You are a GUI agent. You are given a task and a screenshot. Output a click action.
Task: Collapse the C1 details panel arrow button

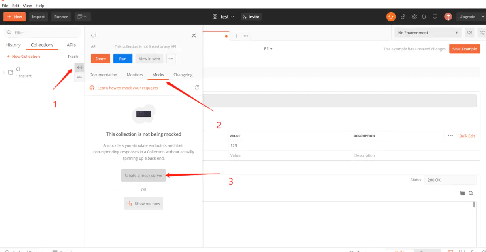coord(79,67)
